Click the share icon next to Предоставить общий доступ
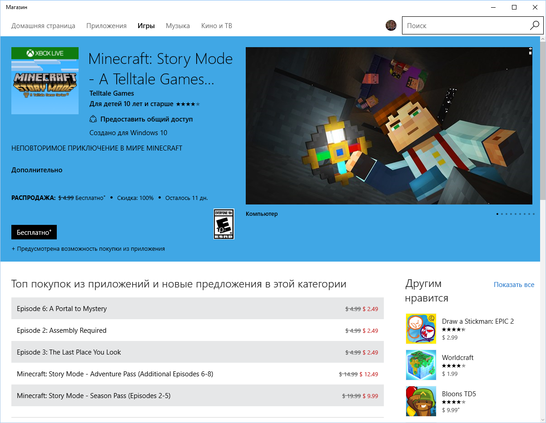Image resolution: width=546 pixels, height=423 pixels. pos(93,119)
